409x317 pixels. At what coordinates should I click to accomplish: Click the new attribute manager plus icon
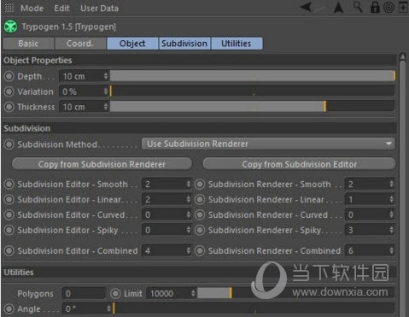[x=403, y=7]
